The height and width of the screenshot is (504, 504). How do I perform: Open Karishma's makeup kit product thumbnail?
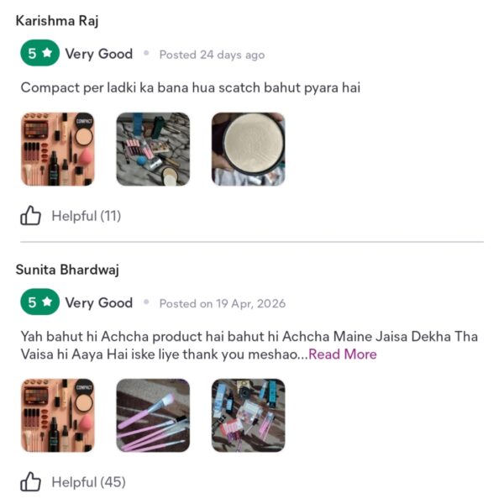click(58, 150)
